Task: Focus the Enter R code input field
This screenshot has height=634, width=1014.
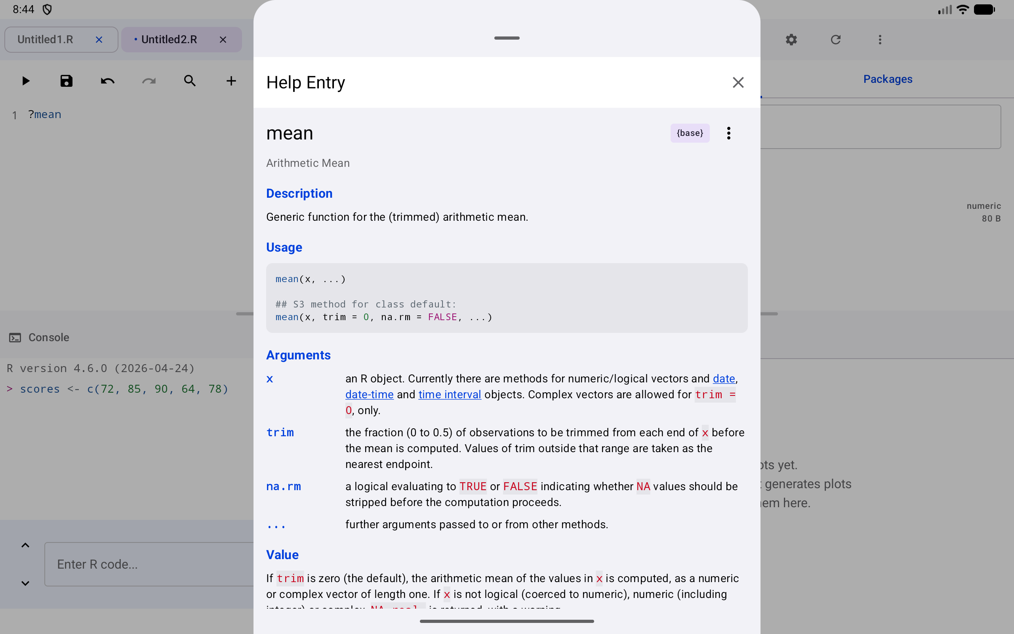Action: [149, 564]
